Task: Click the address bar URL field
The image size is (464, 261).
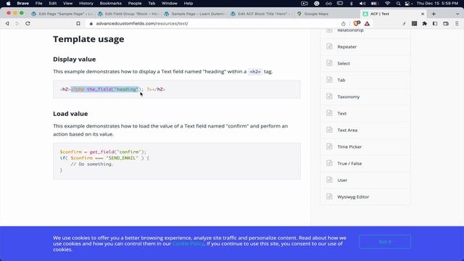Action: pyautogui.click(x=216, y=23)
